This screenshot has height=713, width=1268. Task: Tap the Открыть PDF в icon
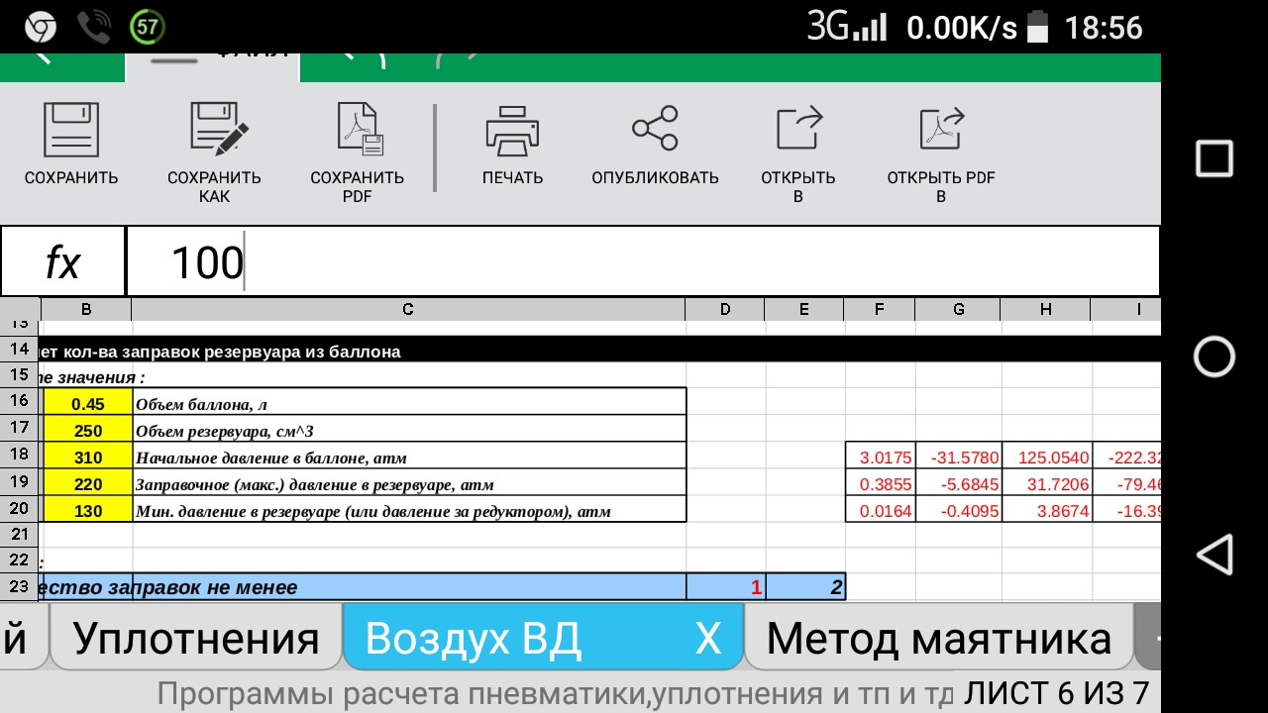point(941,129)
